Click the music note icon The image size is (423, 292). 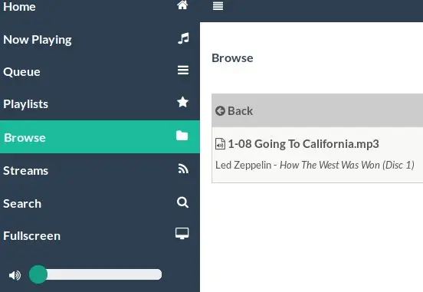183,38
